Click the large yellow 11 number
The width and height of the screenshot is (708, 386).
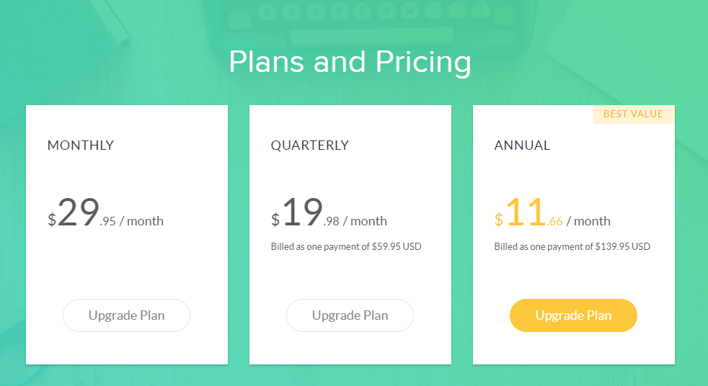coord(526,212)
